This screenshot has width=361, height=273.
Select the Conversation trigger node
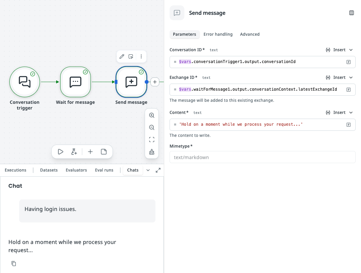[x=25, y=82]
